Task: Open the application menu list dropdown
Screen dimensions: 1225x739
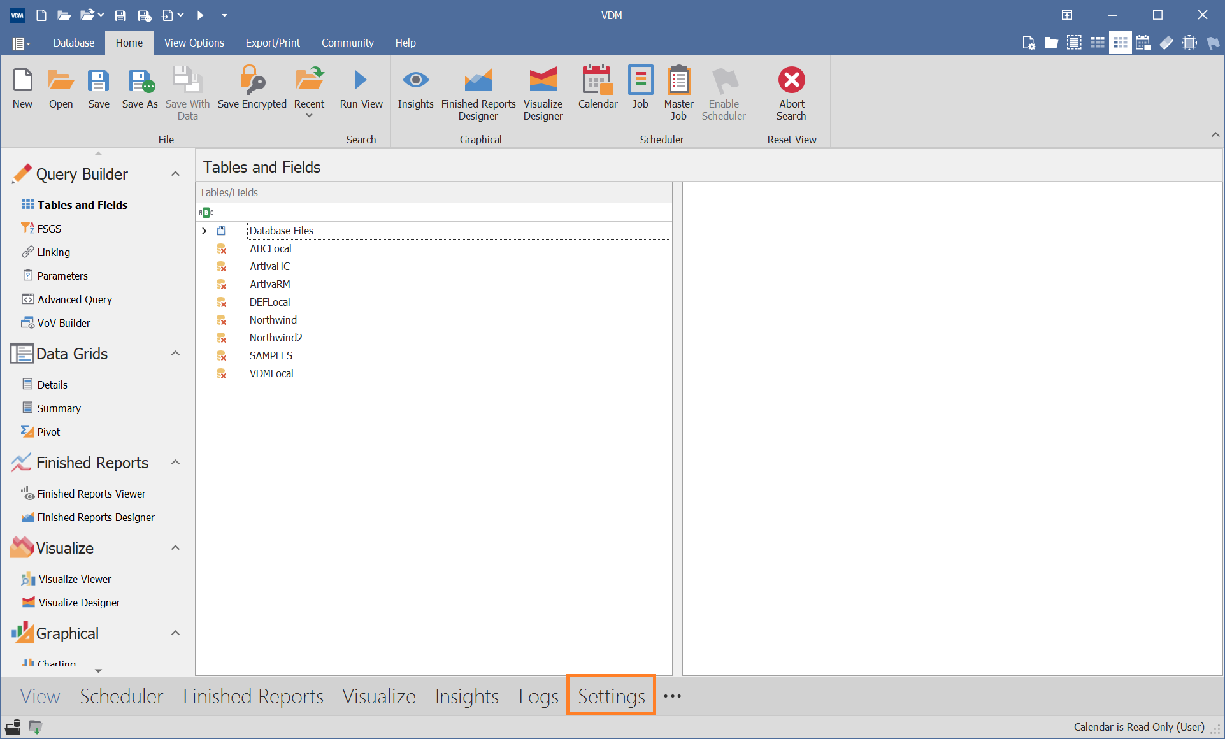Action: (20, 43)
